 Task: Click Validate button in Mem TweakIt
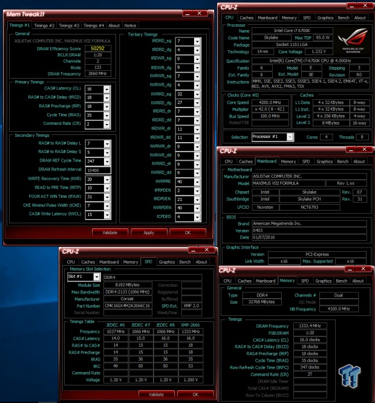[110, 232]
